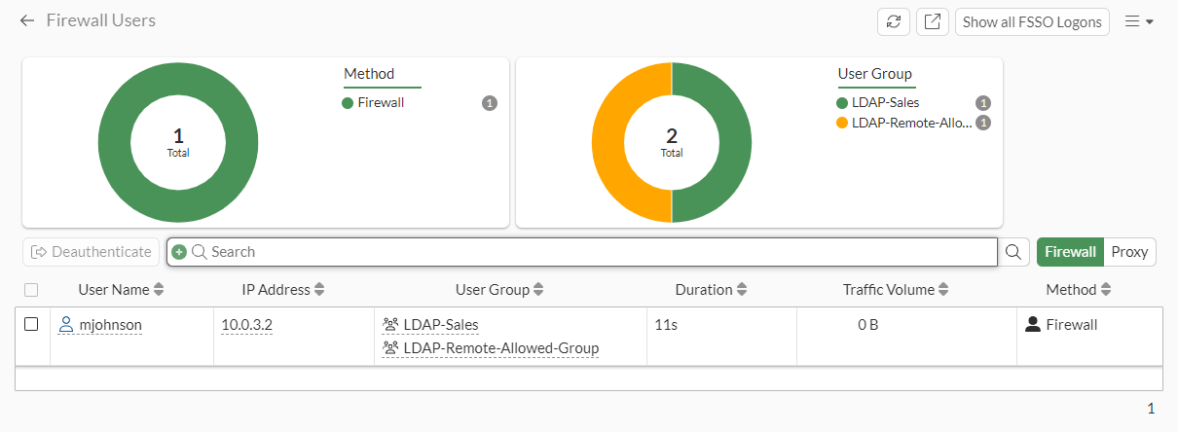This screenshot has height=432, width=1178.
Task: Click the orange LDAP-Remote-Allowed legend swatch
Action: (x=842, y=123)
